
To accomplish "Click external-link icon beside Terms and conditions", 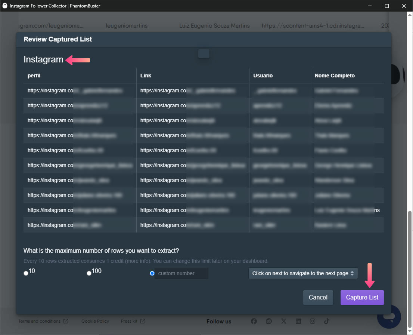I will (x=66, y=321).
